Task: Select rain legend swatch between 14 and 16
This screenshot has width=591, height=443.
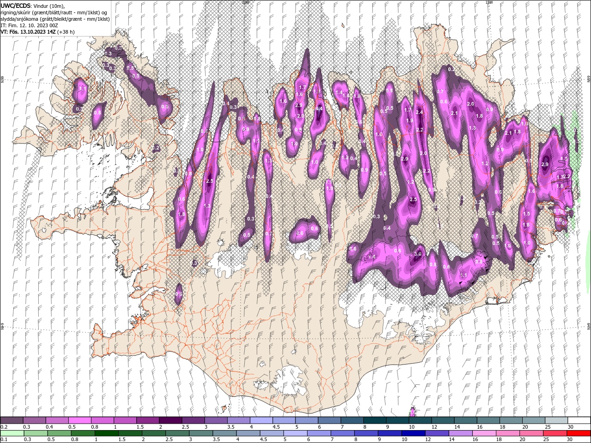Action: coord(460,433)
